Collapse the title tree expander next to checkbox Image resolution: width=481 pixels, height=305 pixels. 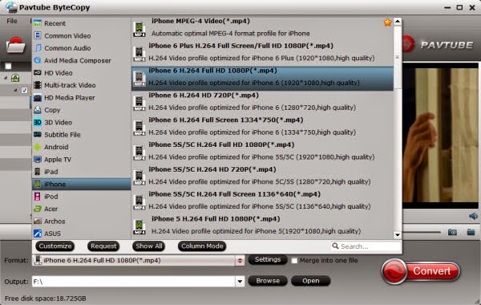click(15, 91)
